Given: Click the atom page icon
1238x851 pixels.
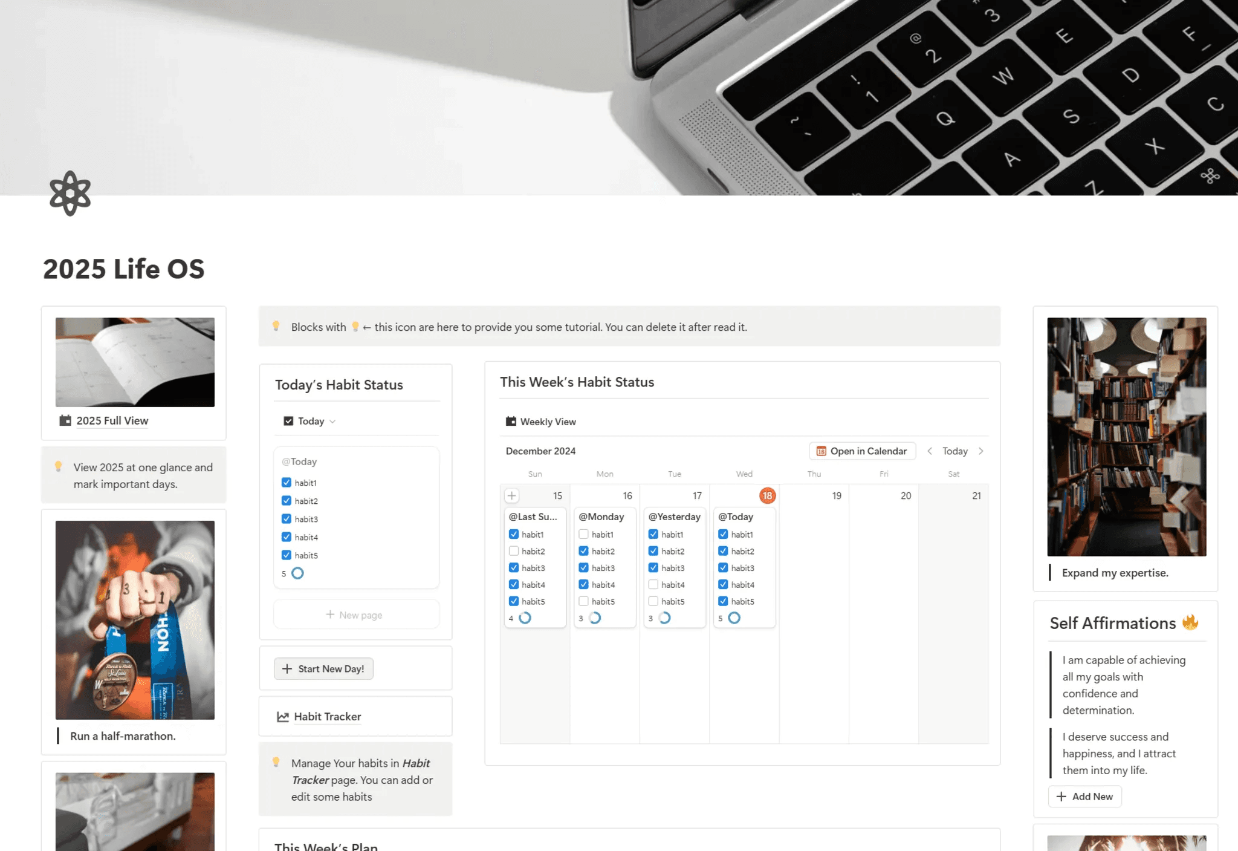Looking at the screenshot, I should click(70, 193).
